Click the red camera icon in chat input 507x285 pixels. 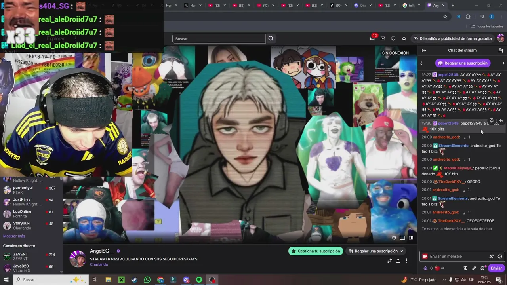point(425,256)
